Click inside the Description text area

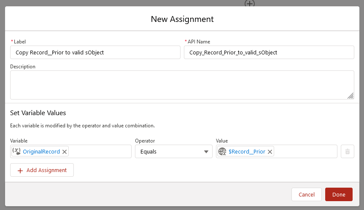182,85
